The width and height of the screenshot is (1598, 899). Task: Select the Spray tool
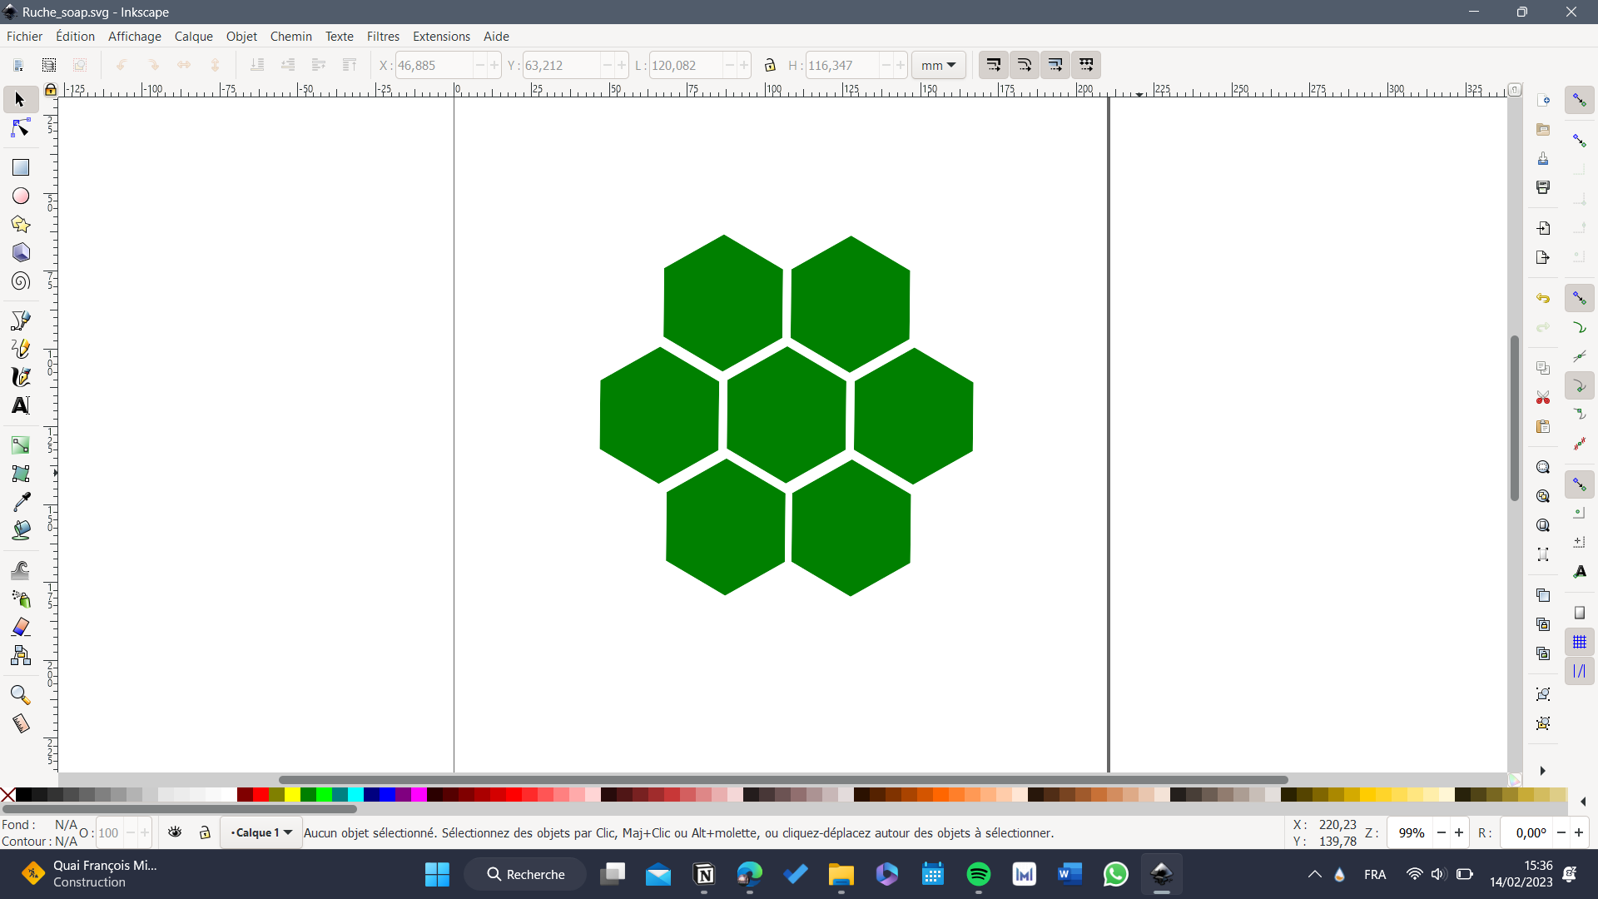tap(20, 599)
